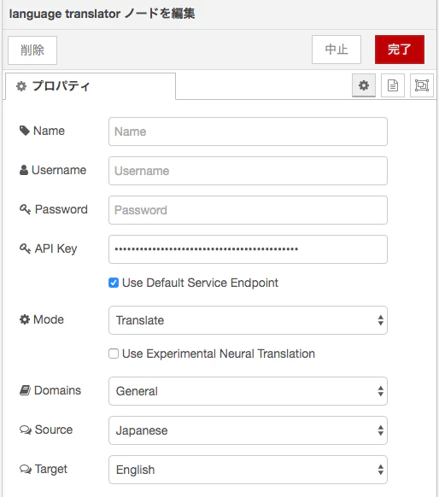Uncheck Use Default Service Endpoint
This screenshot has width=439, height=497.
[114, 283]
